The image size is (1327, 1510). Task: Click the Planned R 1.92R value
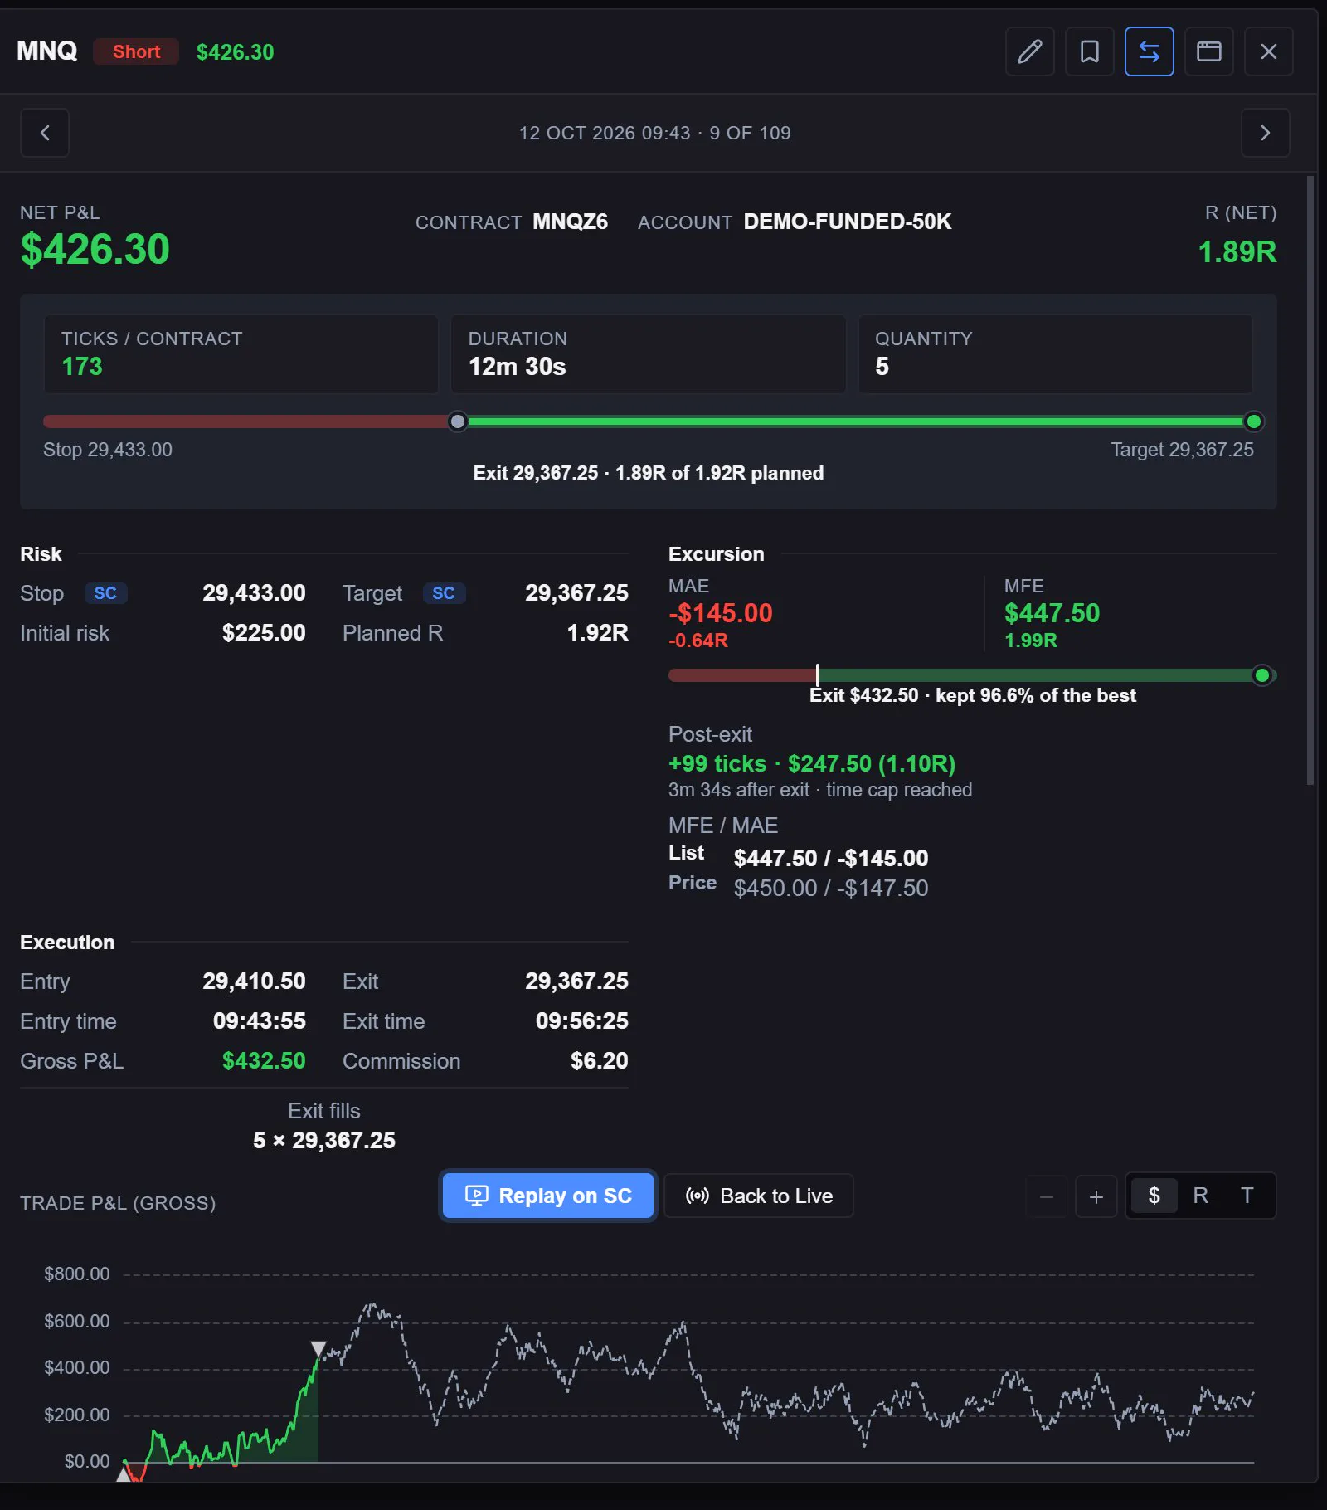[597, 633]
